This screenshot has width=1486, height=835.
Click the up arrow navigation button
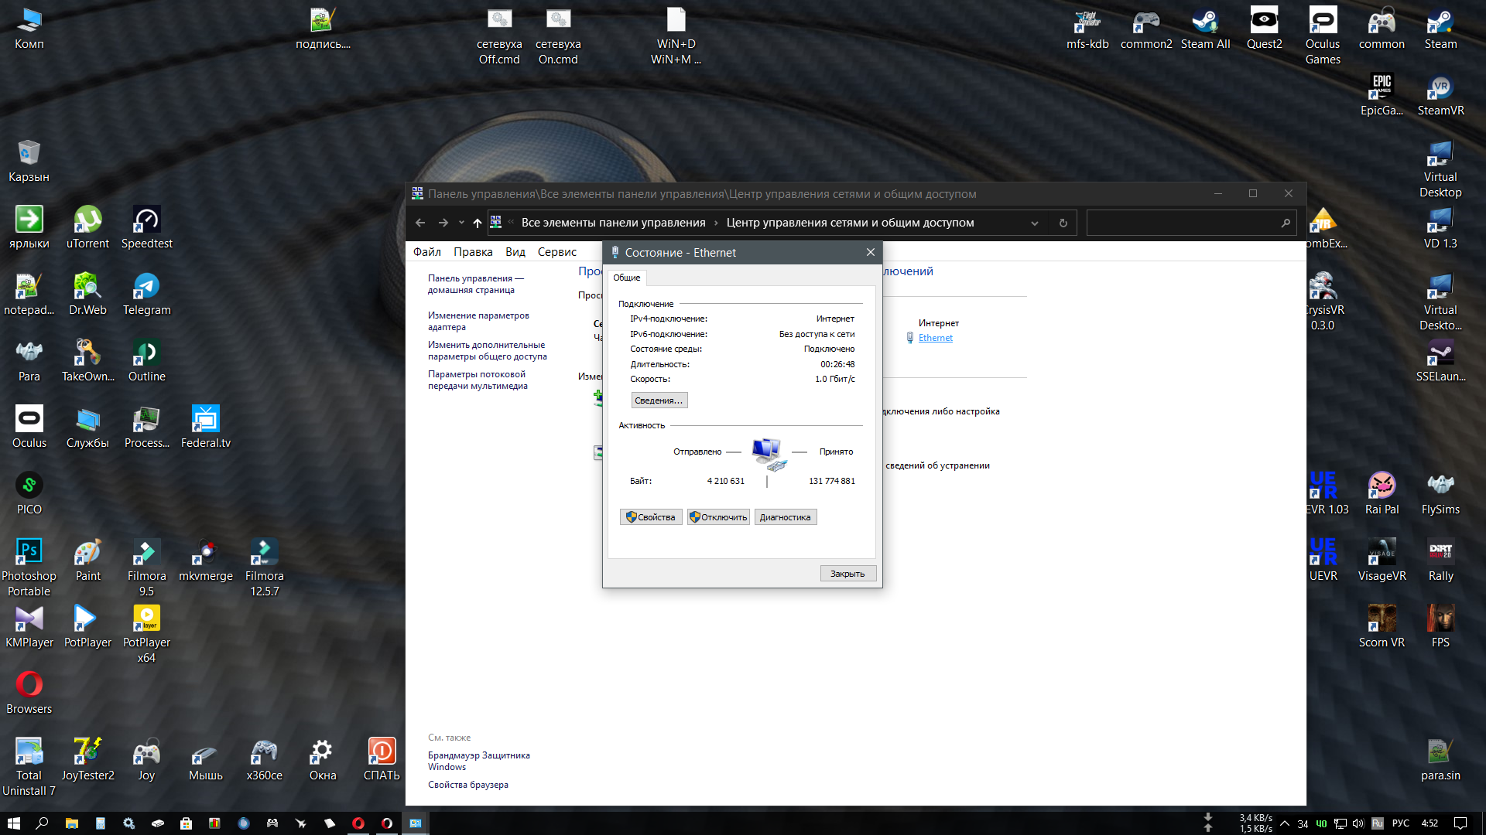(x=477, y=223)
